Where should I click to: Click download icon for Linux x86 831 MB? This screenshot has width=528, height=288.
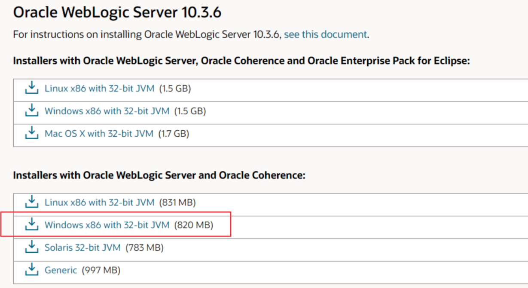click(x=31, y=202)
